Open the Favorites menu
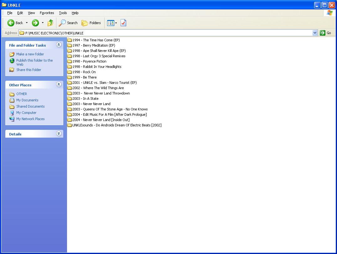The width and height of the screenshot is (337, 254). point(47,13)
